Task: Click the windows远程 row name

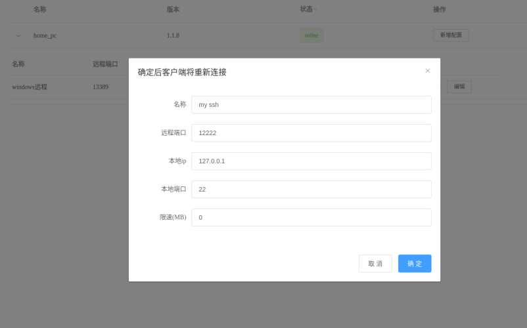Action: [x=29, y=87]
